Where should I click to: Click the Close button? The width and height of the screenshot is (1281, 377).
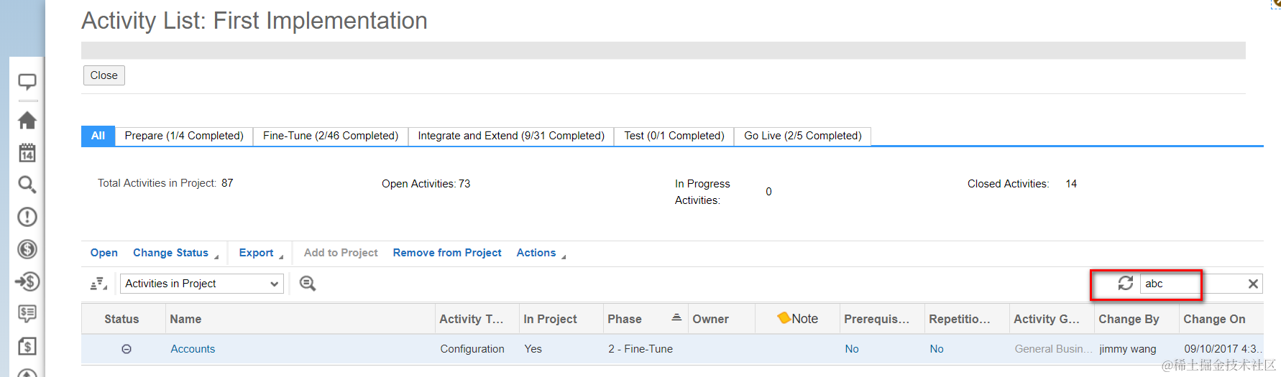[x=104, y=75]
